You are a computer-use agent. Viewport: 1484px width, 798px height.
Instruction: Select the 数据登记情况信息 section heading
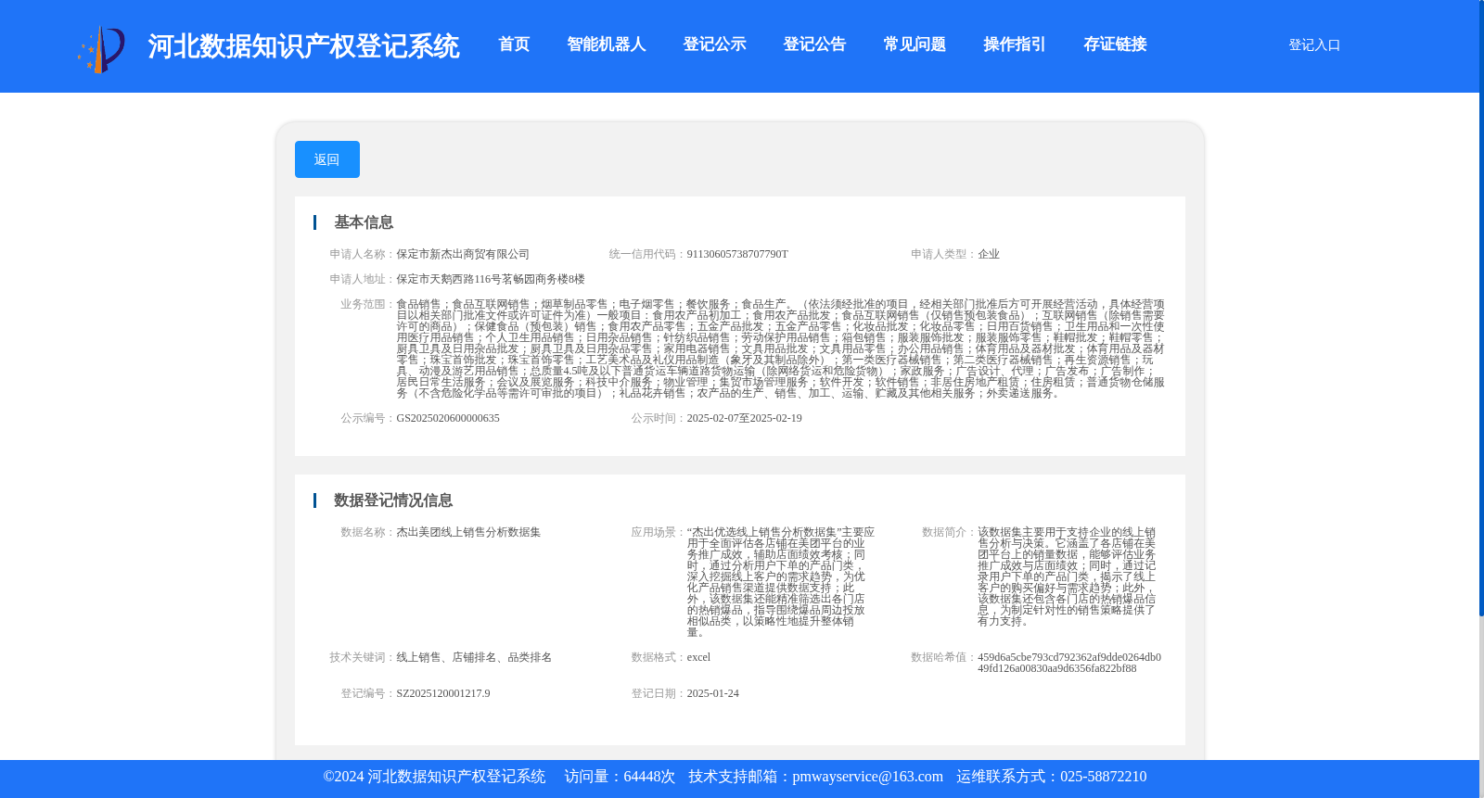(x=393, y=500)
